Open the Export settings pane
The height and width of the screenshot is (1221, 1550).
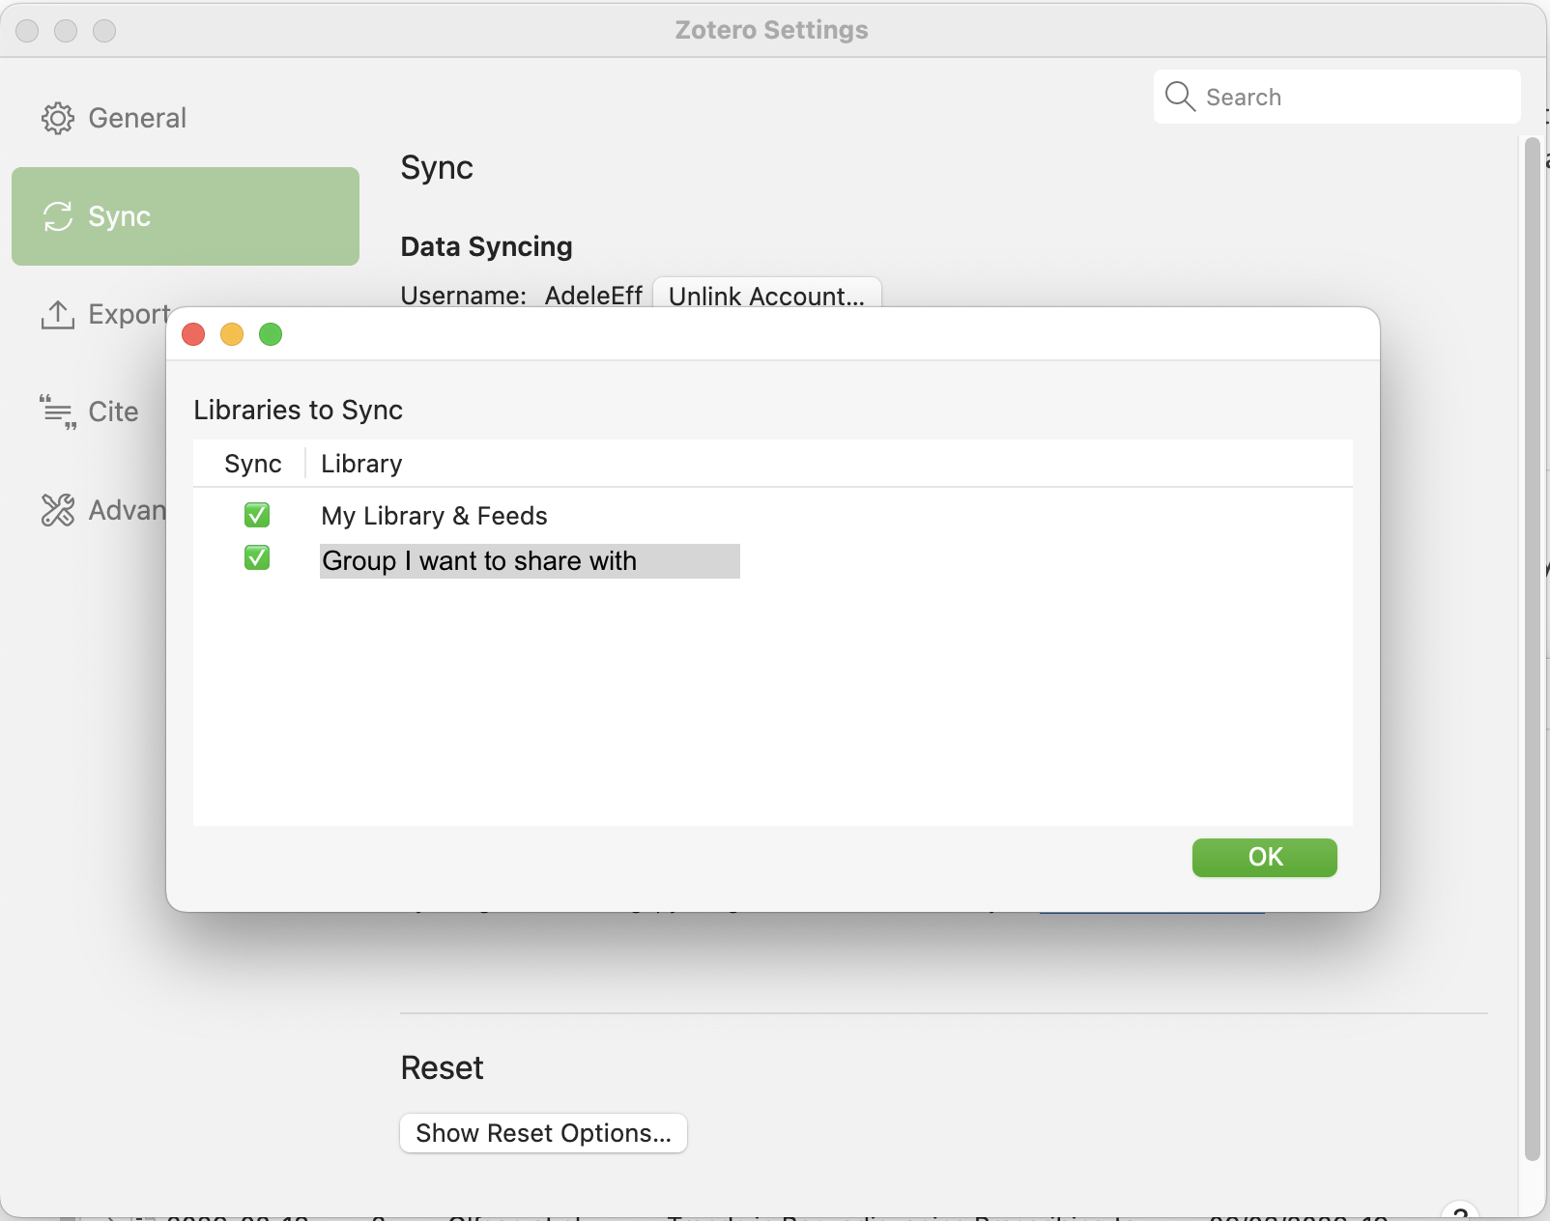click(104, 314)
